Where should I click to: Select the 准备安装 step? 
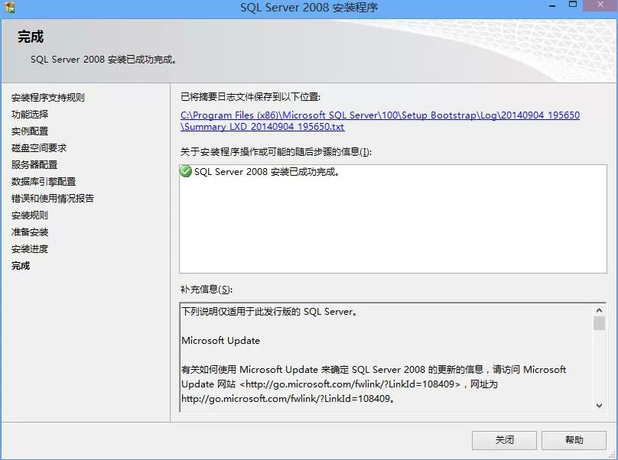tap(30, 232)
